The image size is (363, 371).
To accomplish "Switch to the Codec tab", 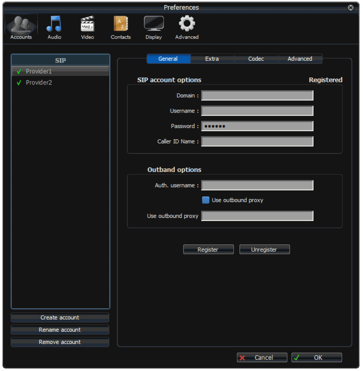I will click(x=256, y=59).
